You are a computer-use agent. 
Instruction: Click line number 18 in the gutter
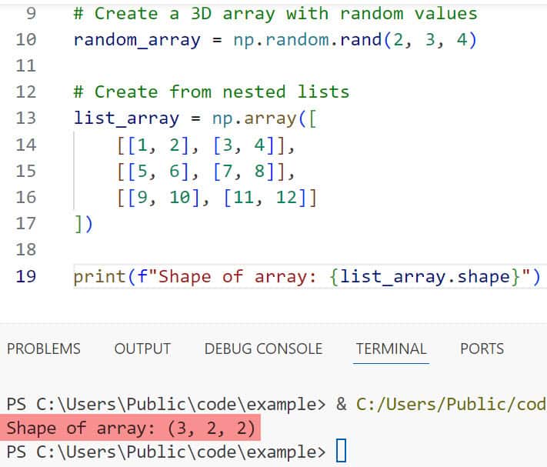[25, 249]
